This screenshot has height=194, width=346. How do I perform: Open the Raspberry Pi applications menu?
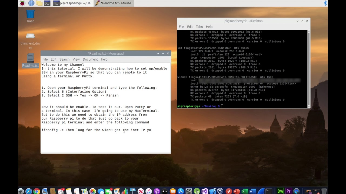click(x=22, y=3)
